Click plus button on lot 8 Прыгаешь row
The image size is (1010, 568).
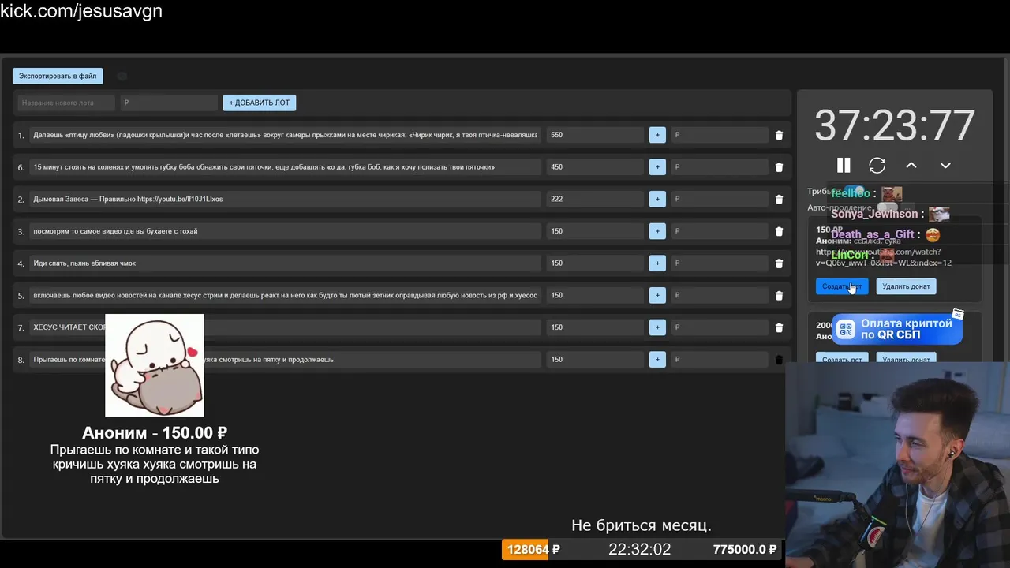coord(657,360)
